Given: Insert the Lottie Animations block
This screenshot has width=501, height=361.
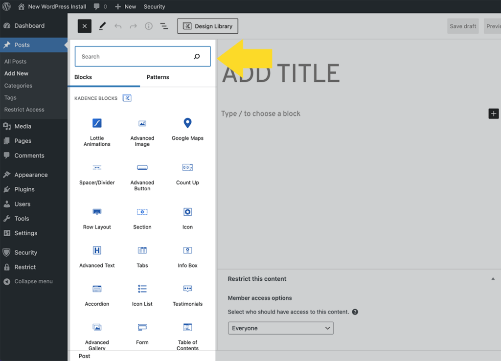Looking at the screenshot, I should (x=97, y=132).
